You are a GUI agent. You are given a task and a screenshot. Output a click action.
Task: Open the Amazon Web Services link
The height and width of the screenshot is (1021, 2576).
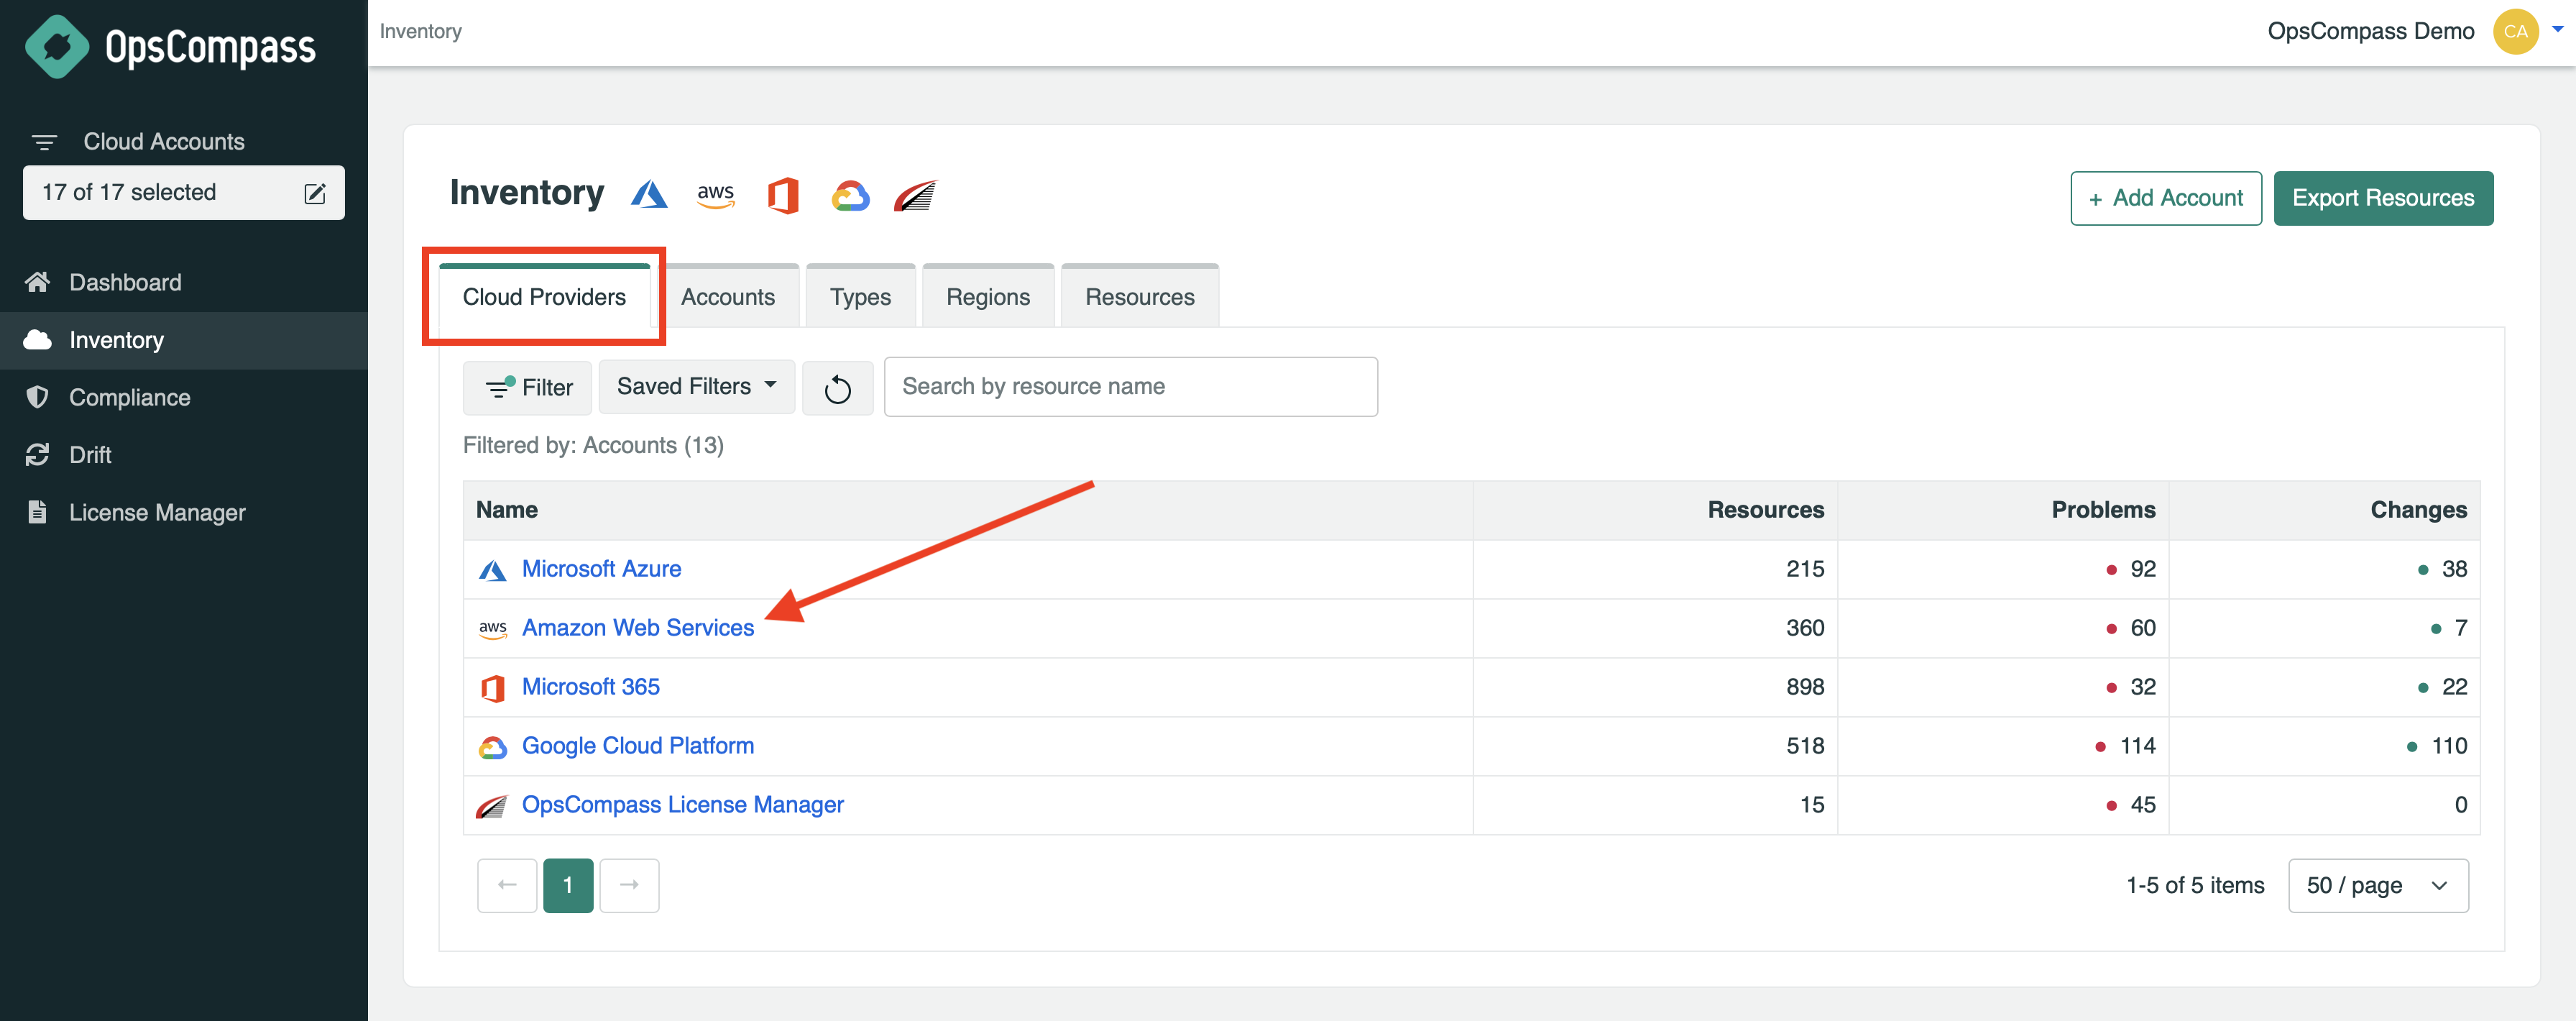[637, 628]
